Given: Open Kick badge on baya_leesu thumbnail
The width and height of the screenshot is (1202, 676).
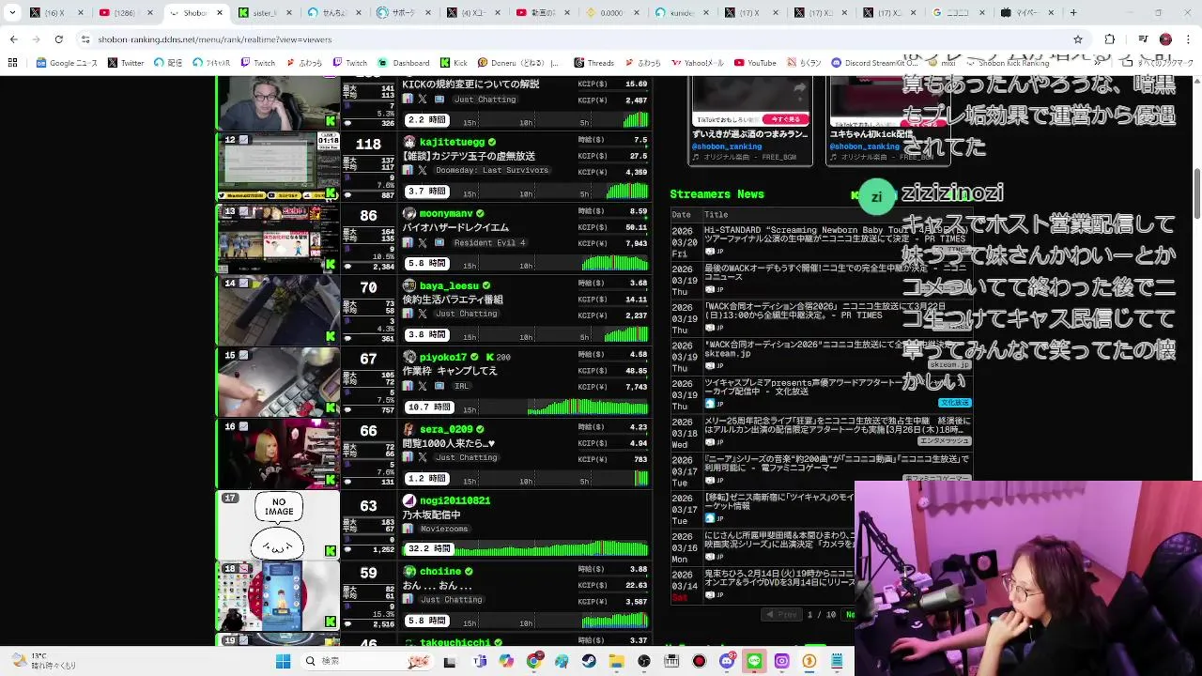Looking at the screenshot, I should (331, 336).
